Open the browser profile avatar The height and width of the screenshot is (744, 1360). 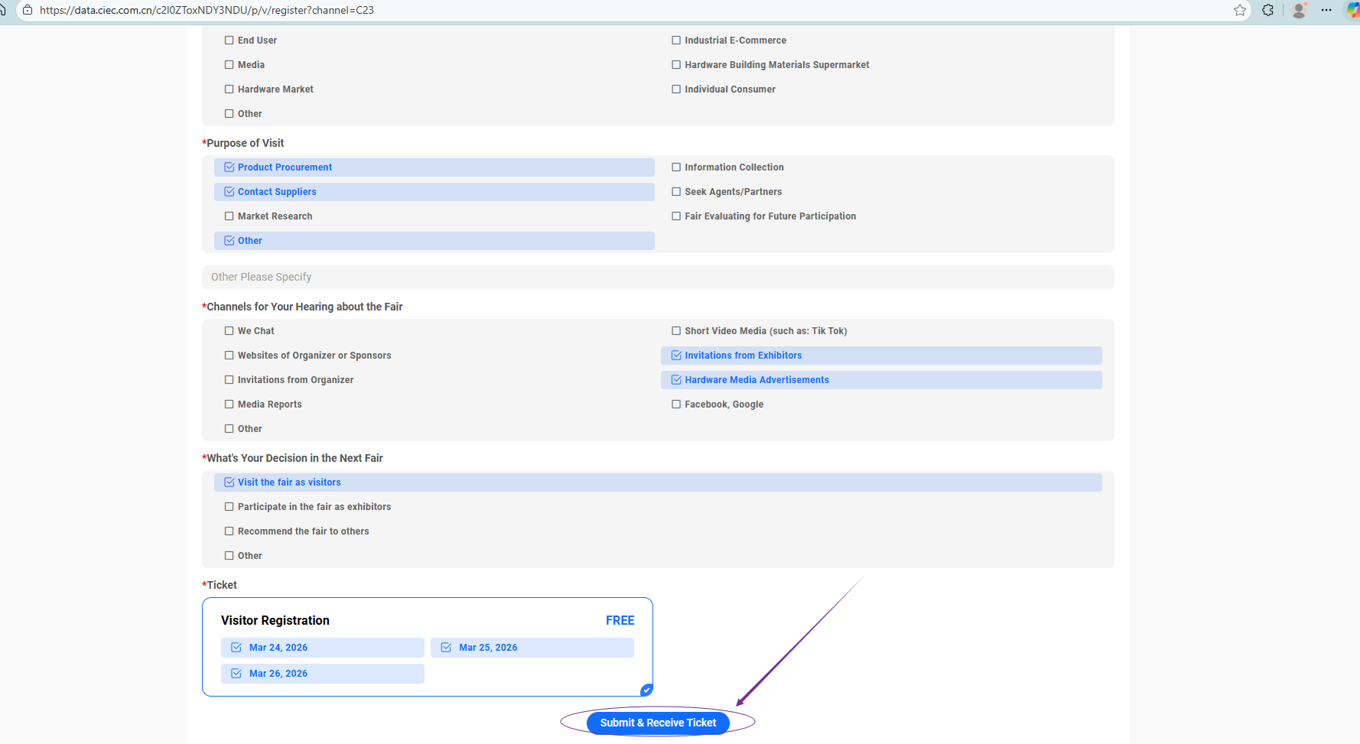[1299, 10]
